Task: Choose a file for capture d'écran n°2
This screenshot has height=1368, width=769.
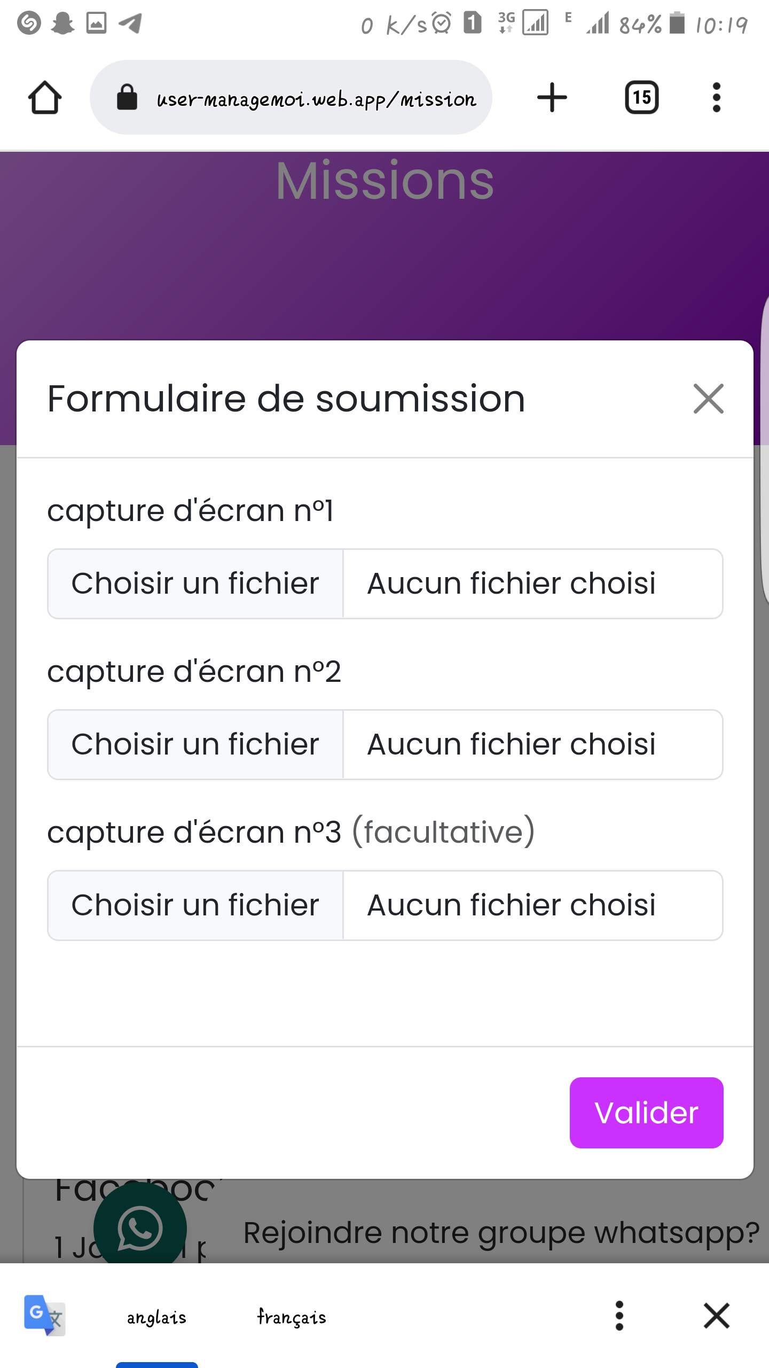Action: (x=195, y=744)
